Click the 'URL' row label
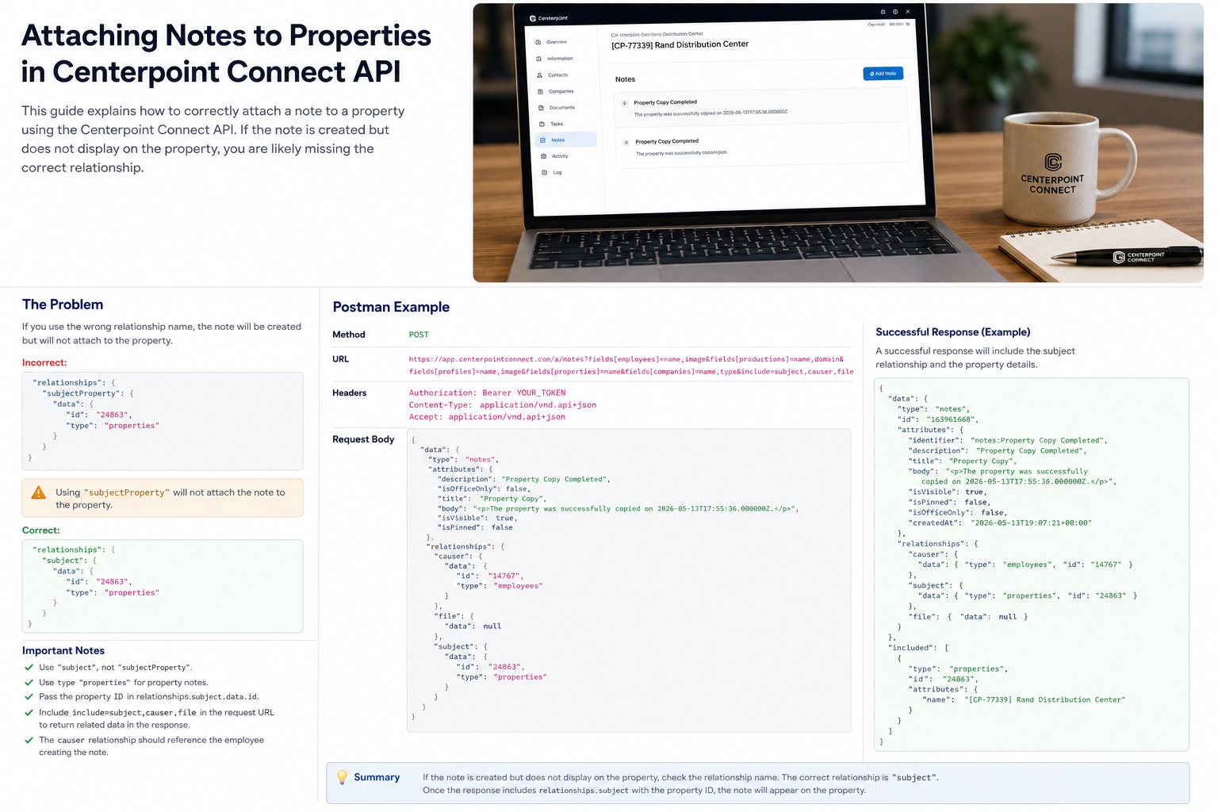Viewport: 1218px width, 812px height. [x=340, y=359]
